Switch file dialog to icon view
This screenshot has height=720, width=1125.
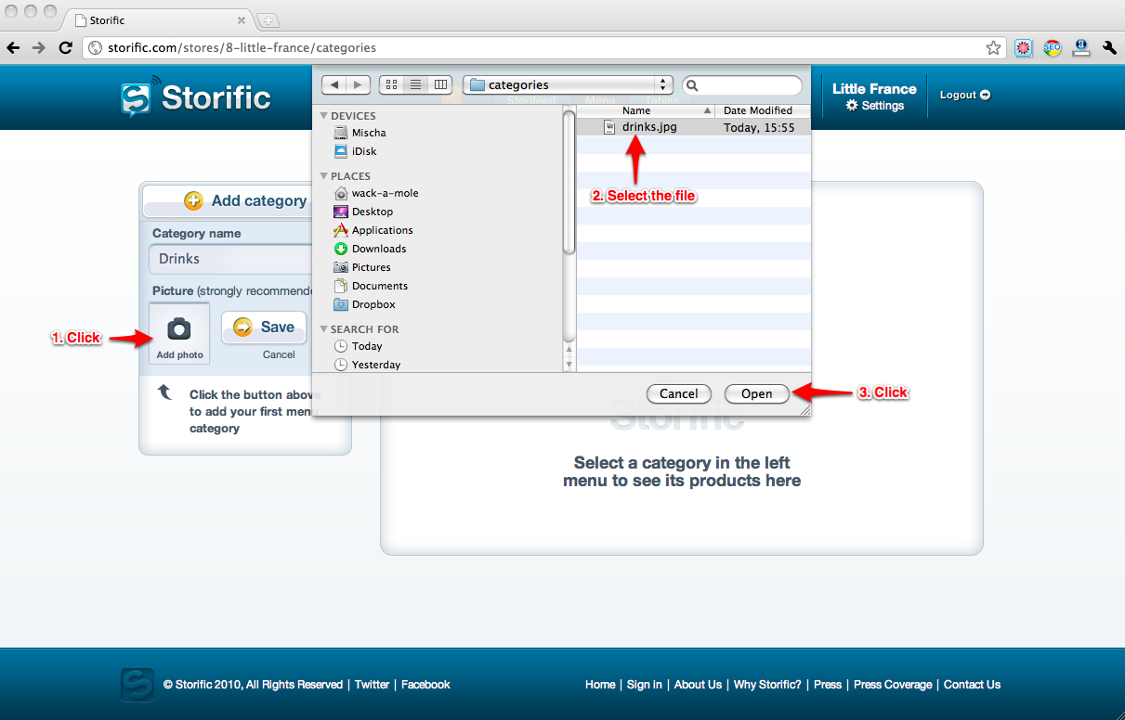pos(391,84)
